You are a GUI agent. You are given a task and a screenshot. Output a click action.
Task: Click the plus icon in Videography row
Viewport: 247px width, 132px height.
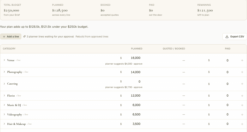coord(242,115)
